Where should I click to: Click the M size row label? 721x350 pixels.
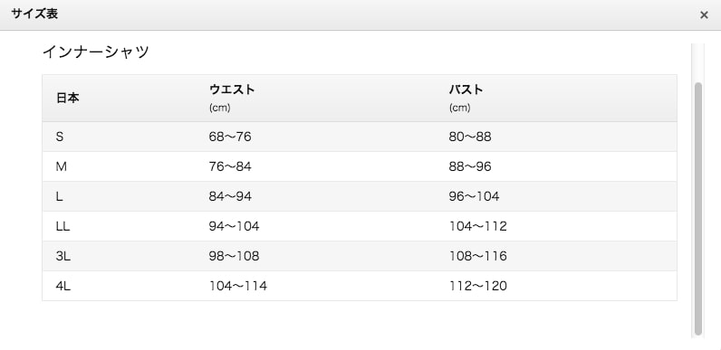click(62, 166)
